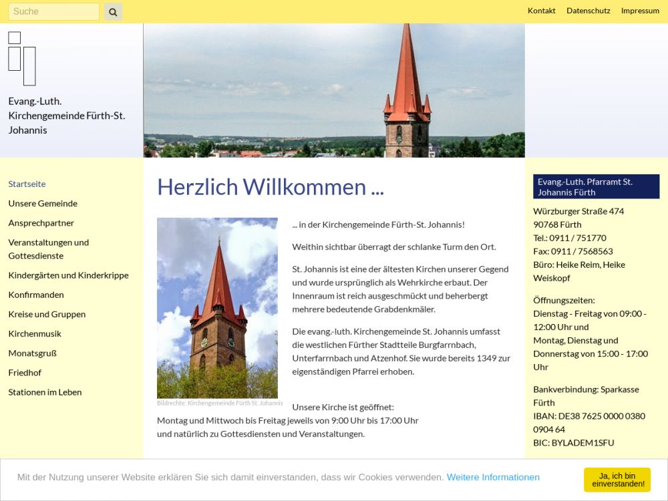Open Veranstaltungen und Gottesdienste

click(48, 248)
